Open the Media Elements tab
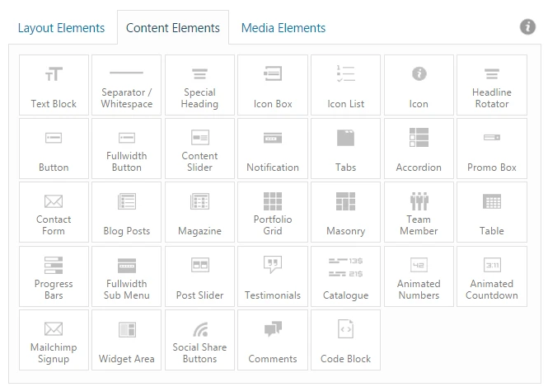548x387 pixels. (x=283, y=28)
